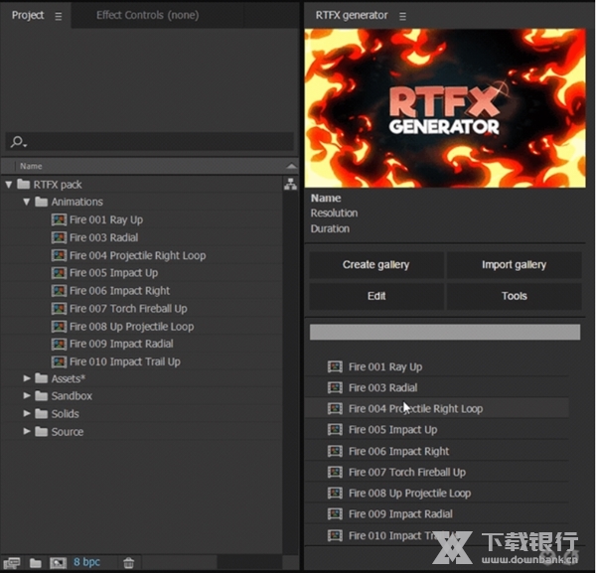Click the Import gallery button
Image resolution: width=596 pixels, height=573 pixels.
tap(514, 265)
